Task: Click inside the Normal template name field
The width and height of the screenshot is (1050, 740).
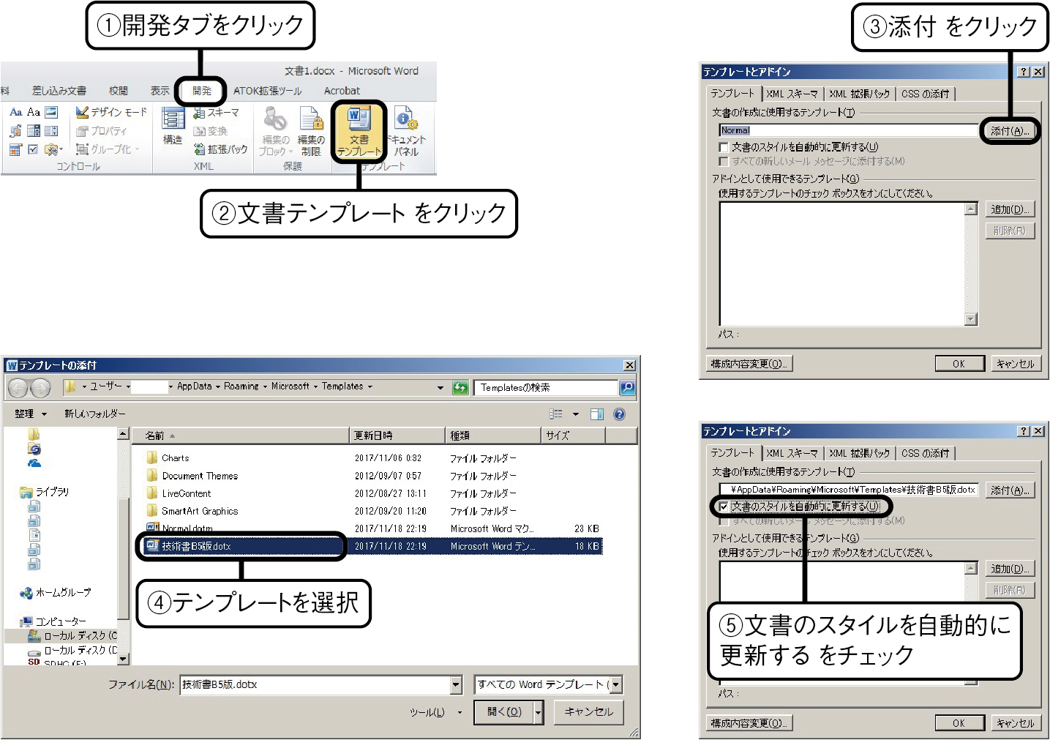Action: 848,130
